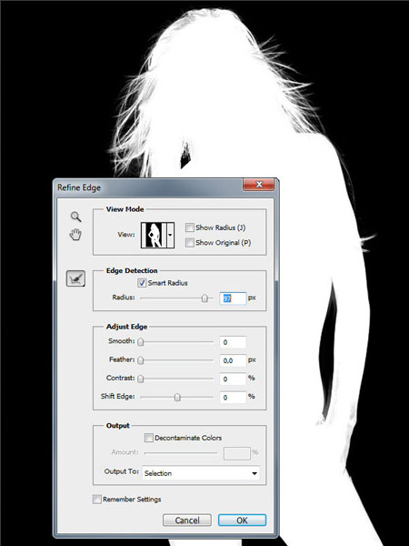This screenshot has width=409, height=546.
Task: Enable the Decontaminate Colors checkbox
Action: 148,438
